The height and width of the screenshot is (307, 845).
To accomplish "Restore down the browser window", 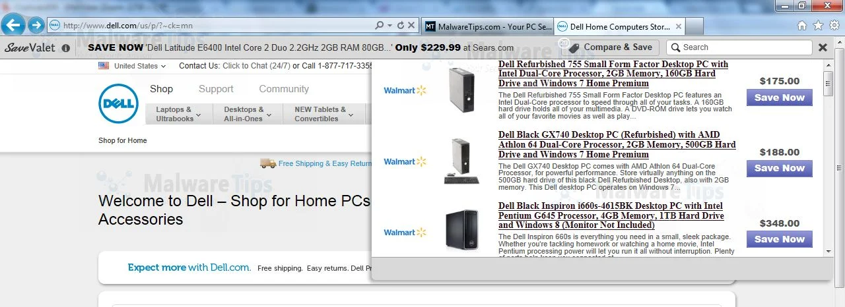I will (x=801, y=5).
